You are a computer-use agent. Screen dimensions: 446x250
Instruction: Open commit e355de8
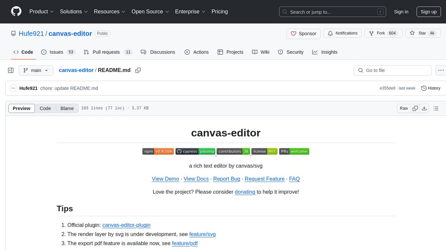coord(388,88)
